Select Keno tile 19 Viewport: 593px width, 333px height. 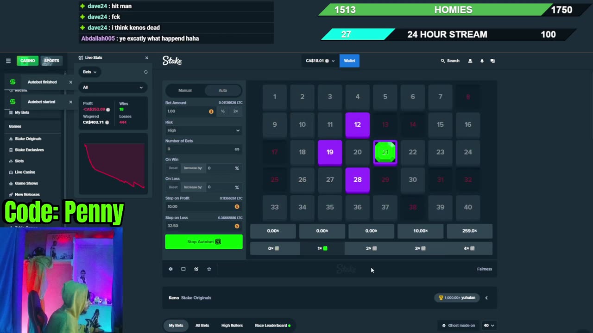tap(330, 152)
